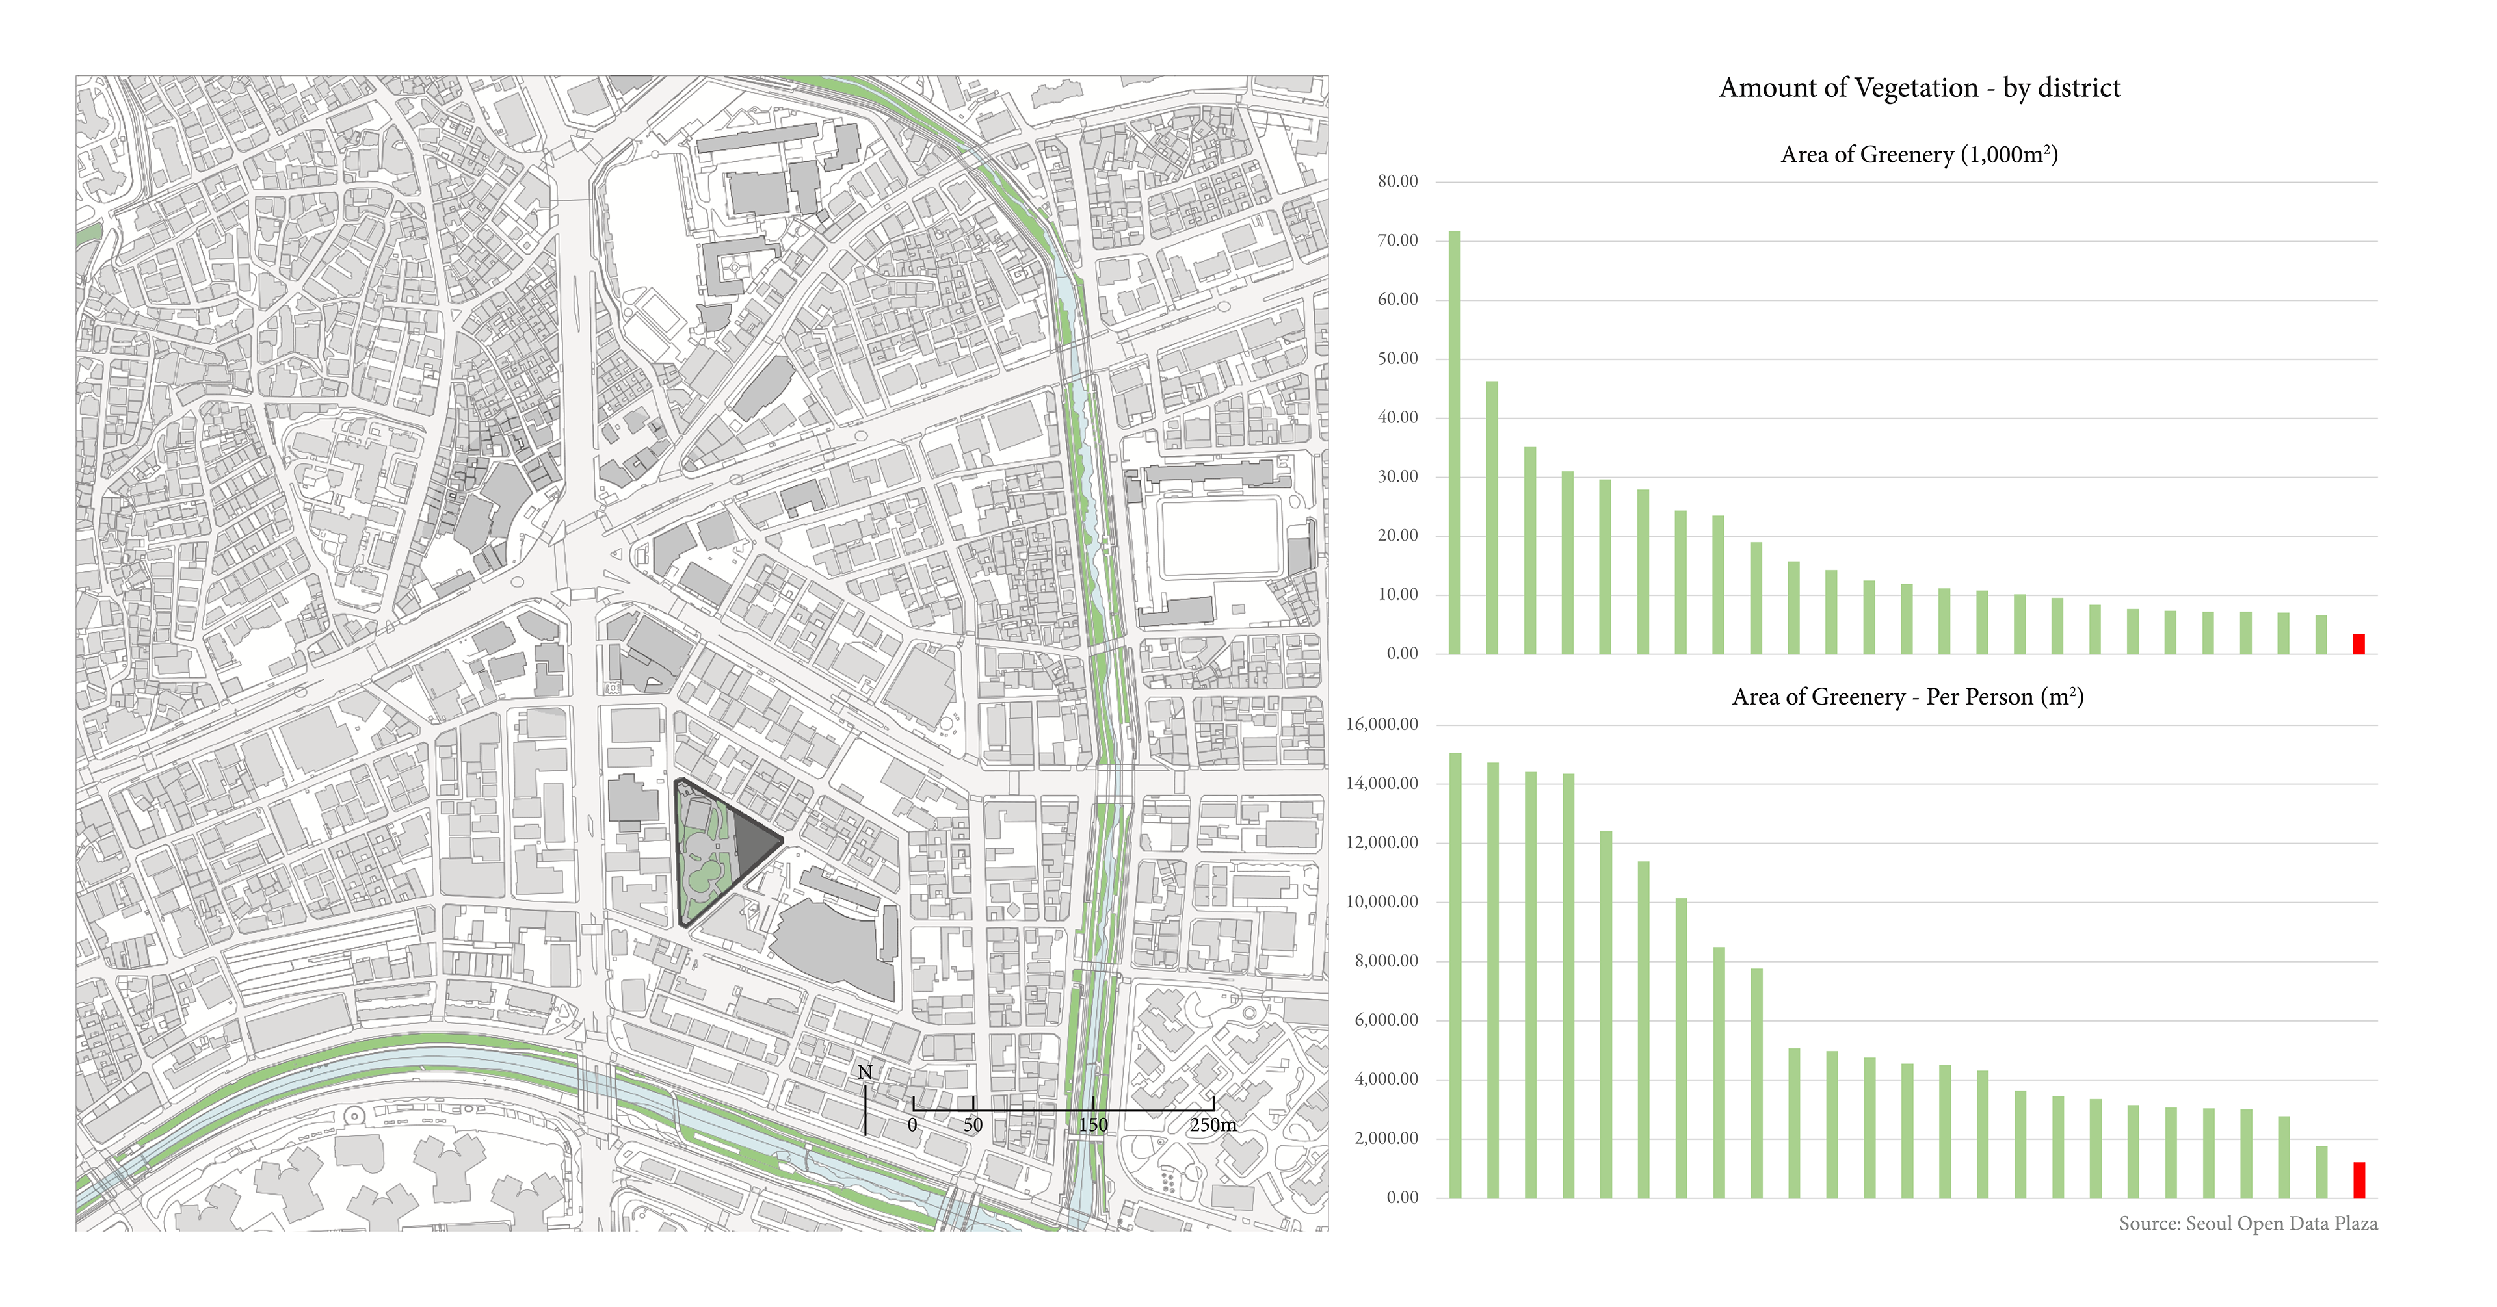
Task: Click the 'Amount of Vegetation - by district' title
Action: pyautogui.click(x=1918, y=88)
